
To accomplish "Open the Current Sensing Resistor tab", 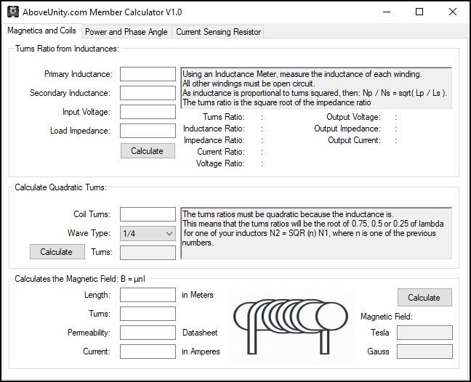I will (218, 32).
